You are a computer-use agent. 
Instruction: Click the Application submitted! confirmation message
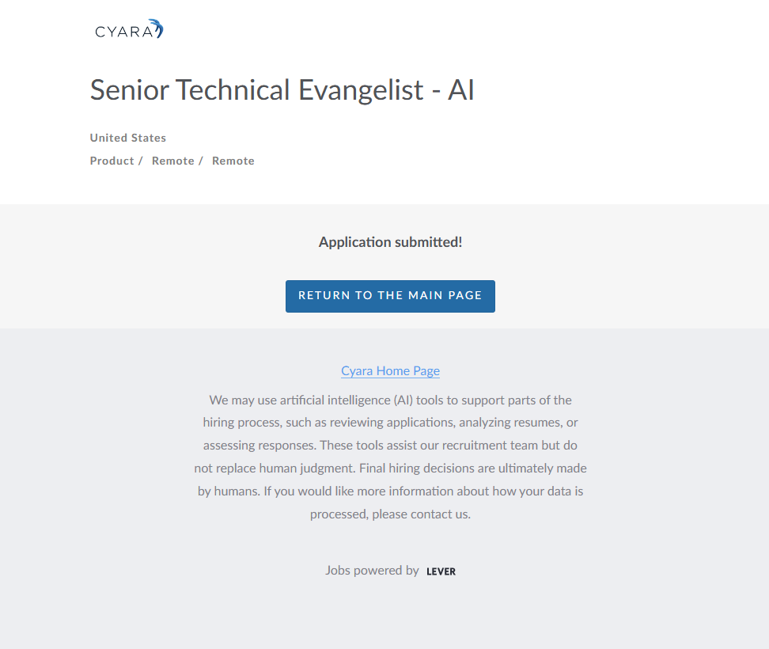[x=390, y=242]
